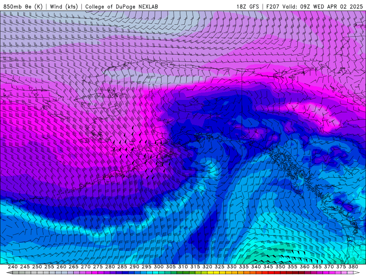Screen dimensions: 366x275
Task: Select the 320 value on the color scale
Action: coord(207,267)
